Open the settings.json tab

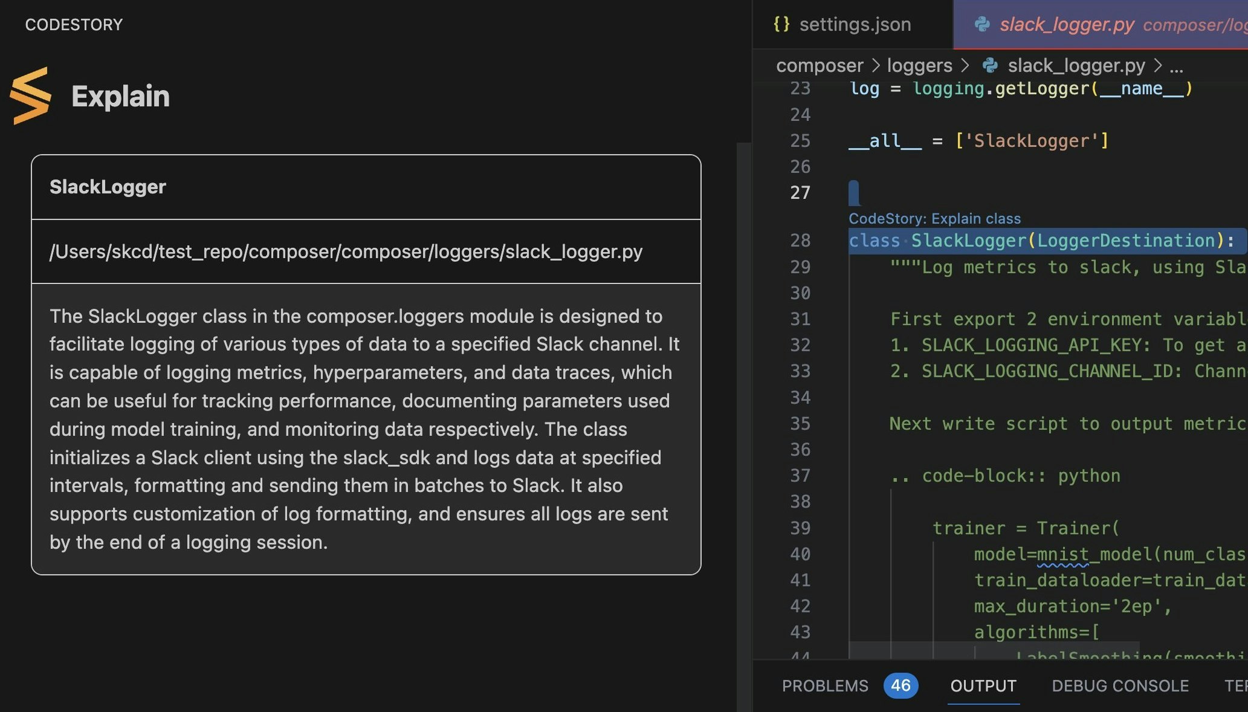(854, 24)
